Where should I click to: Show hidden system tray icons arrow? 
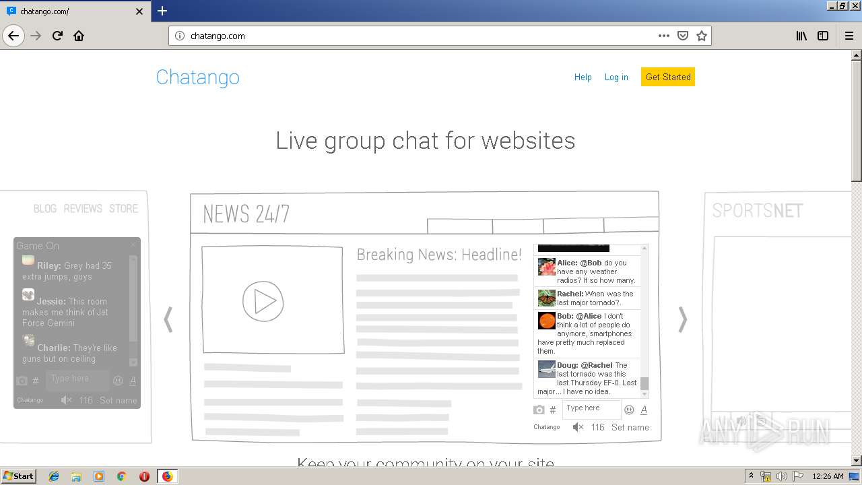tap(751, 476)
